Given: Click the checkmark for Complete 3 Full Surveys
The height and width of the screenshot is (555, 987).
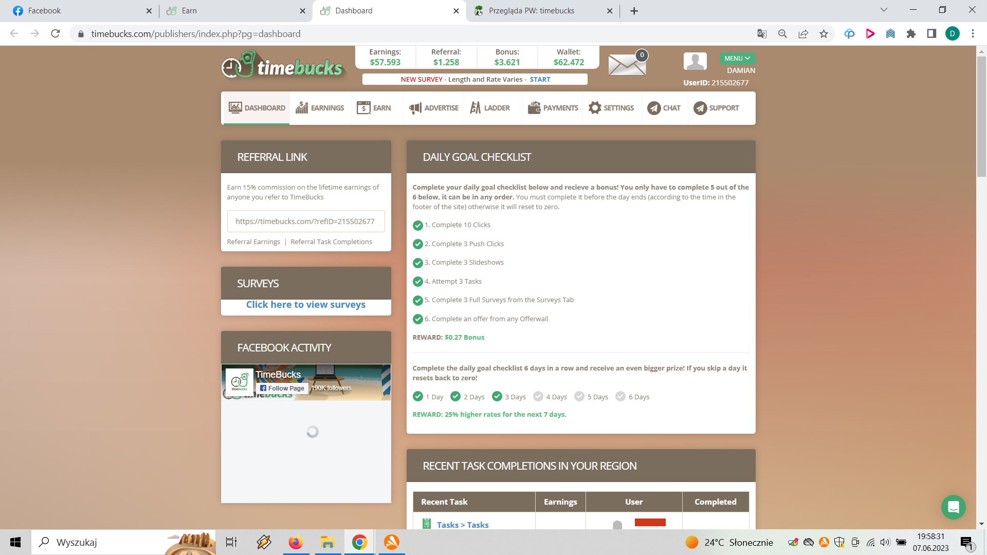Looking at the screenshot, I should 417,300.
